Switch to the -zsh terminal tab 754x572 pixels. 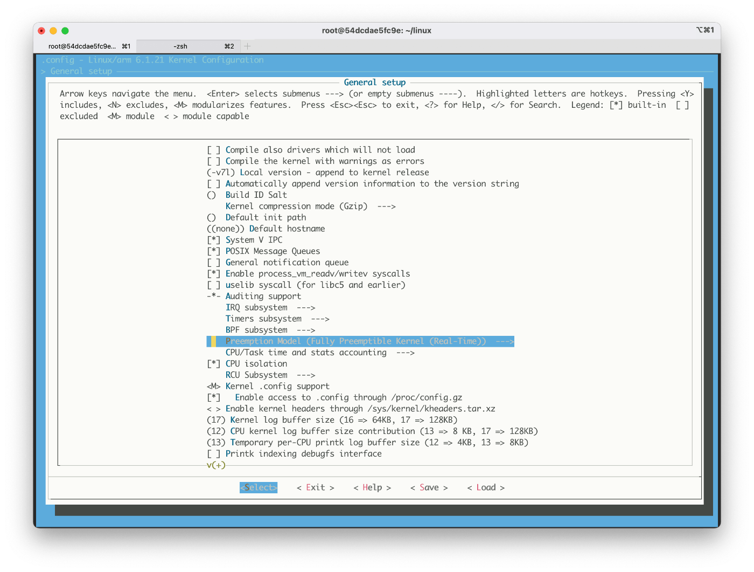point(187,46)
